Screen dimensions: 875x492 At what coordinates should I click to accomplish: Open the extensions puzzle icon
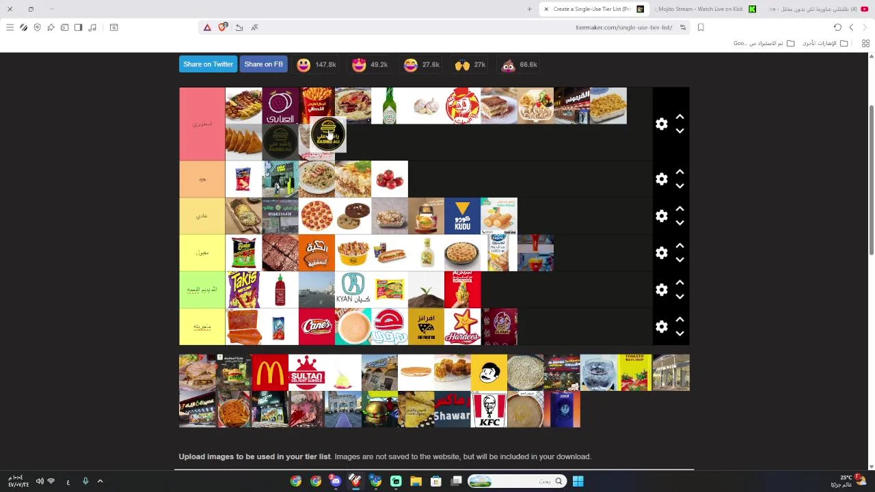pos(51,27)
